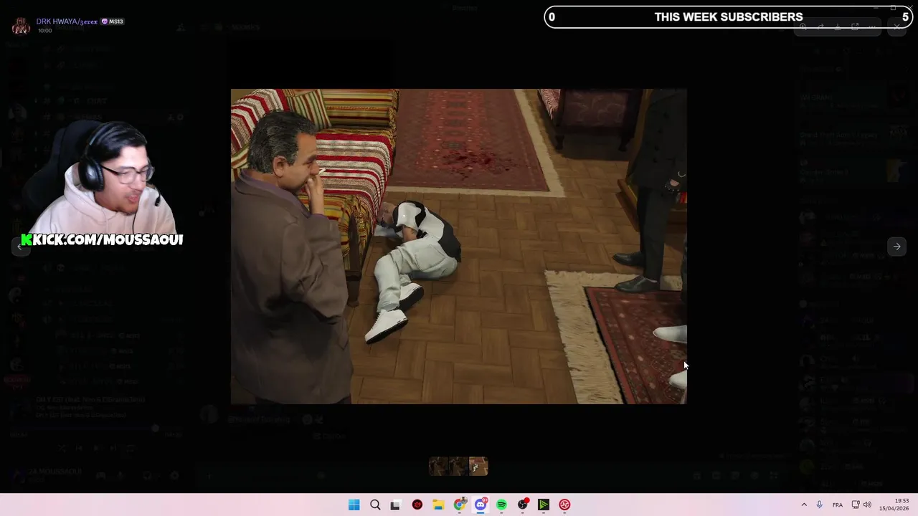Open Windows taskbar search
Screen dimensions: 918x516
tap(375, 505)
